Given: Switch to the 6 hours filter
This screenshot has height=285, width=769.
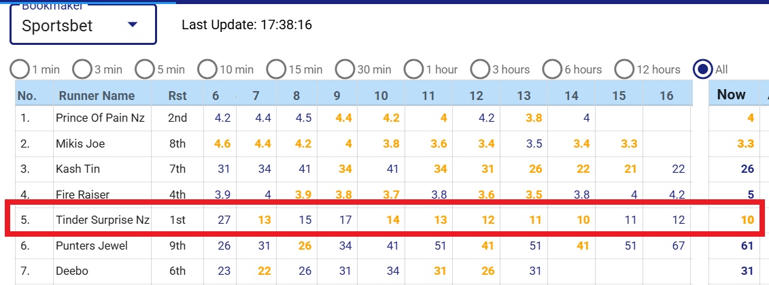Looking at the screenshot, I should [553, 69].
